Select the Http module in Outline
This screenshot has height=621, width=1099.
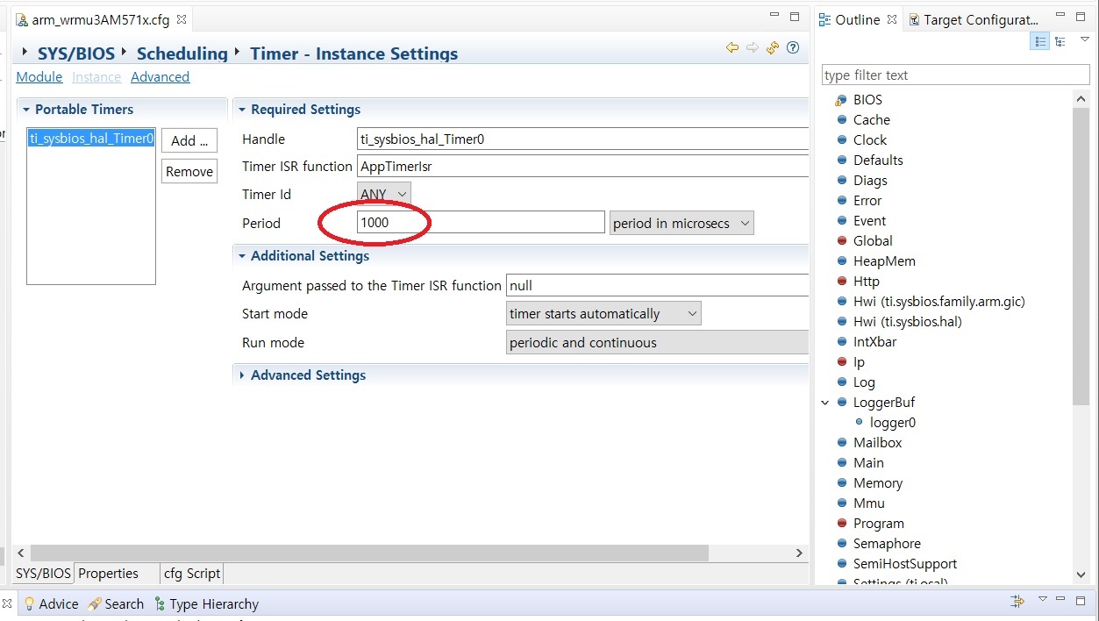[x=866, y=282]
